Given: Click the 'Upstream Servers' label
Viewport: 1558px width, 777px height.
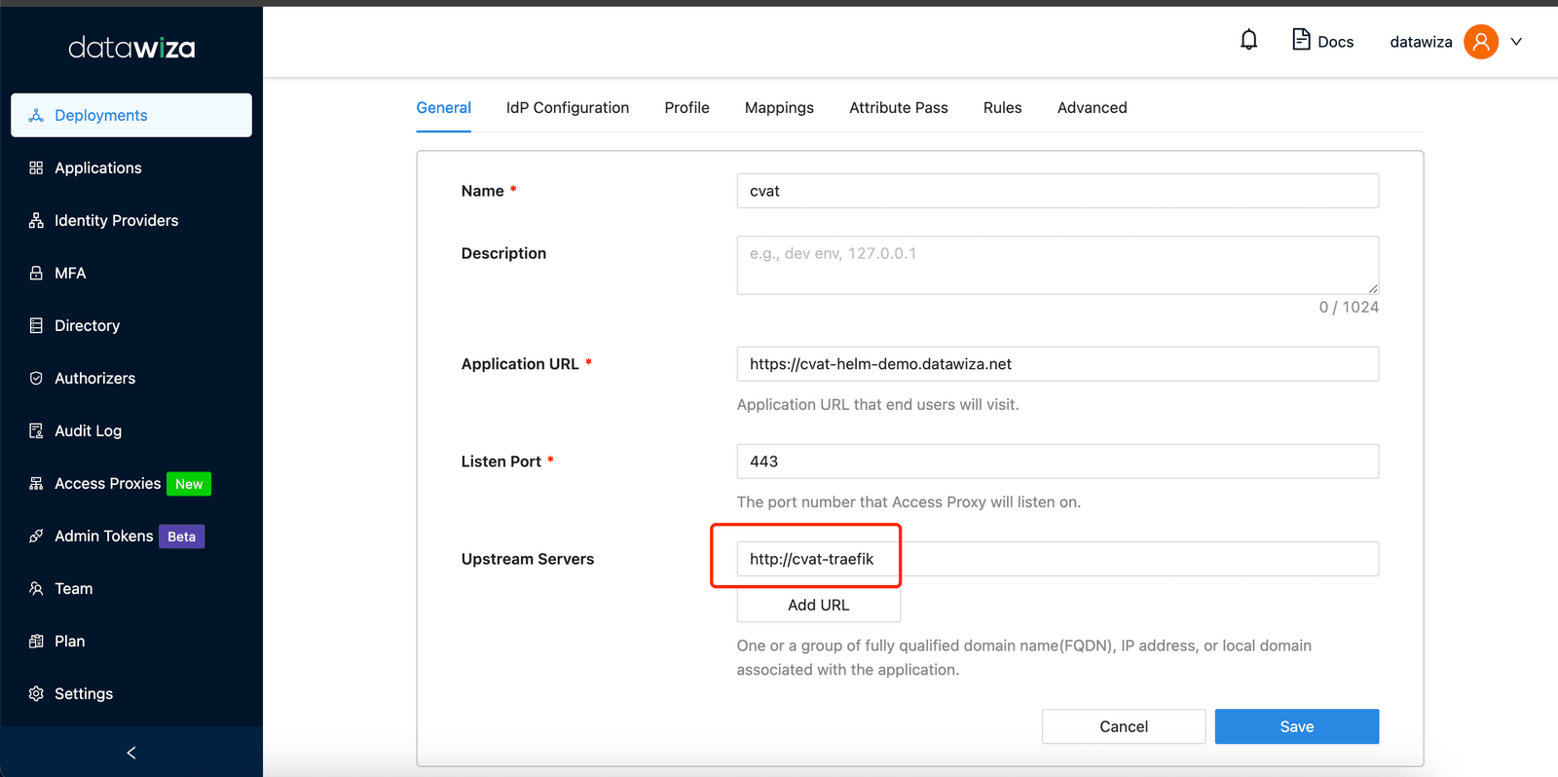Looking at the screenshot, I should pyautogui.click(x=528, y=559).
